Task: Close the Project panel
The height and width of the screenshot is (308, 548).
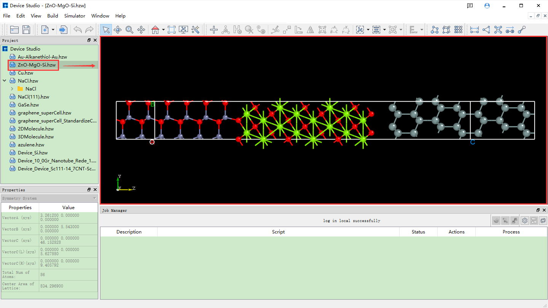Action: (x=95, y=40)
